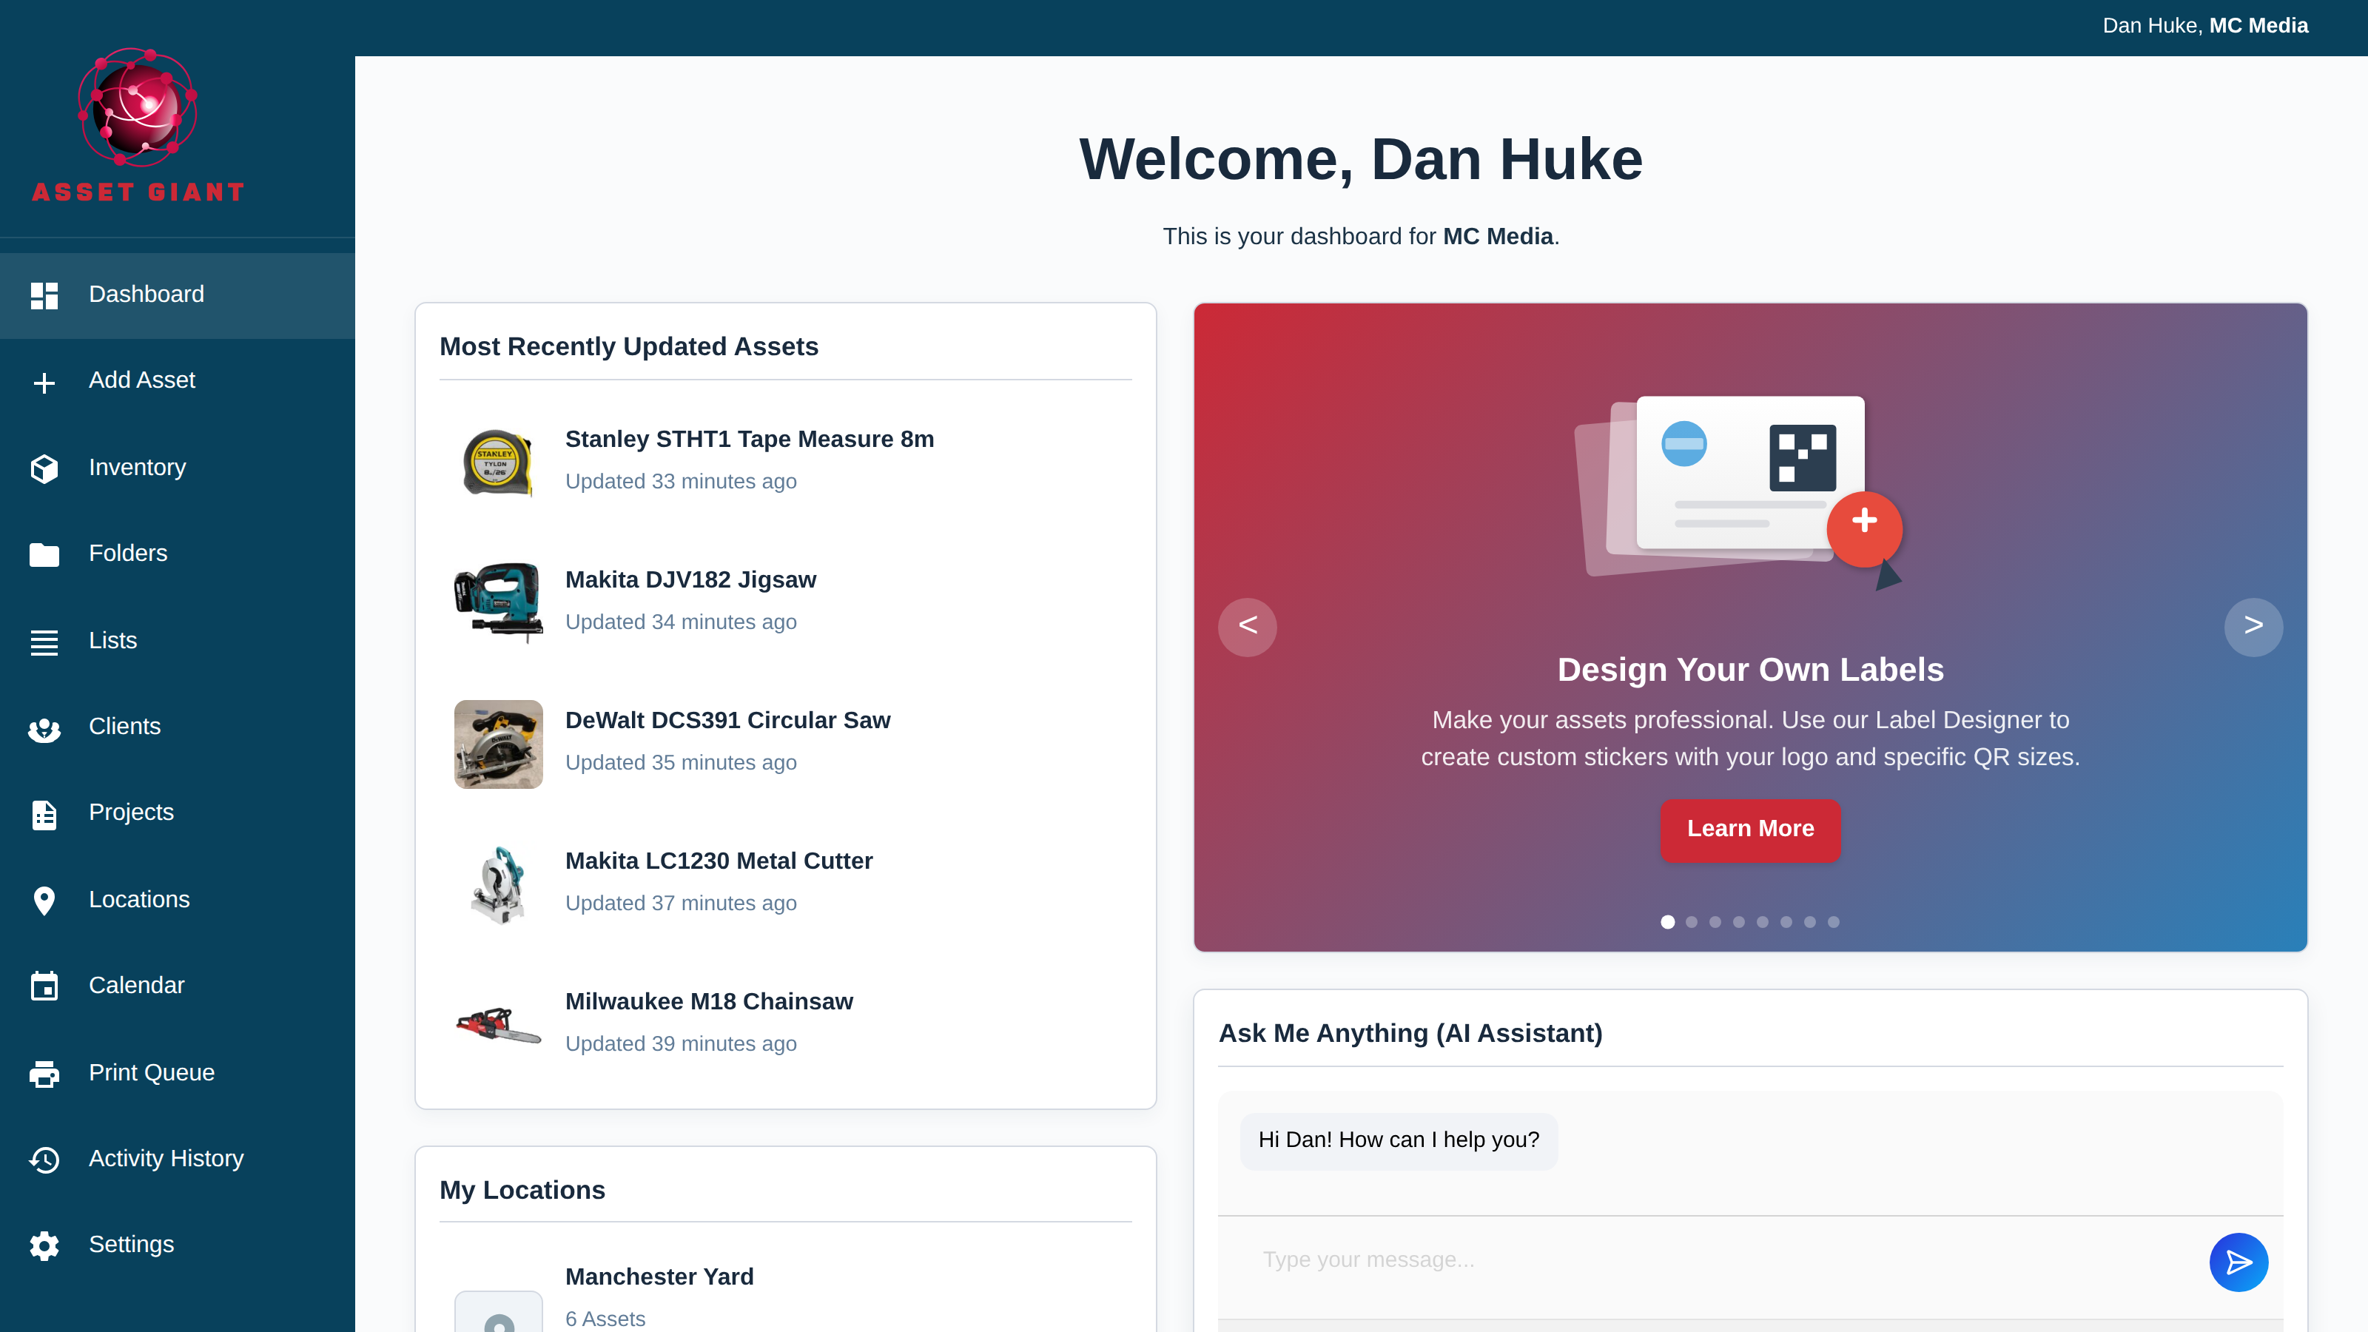Click the Activity History clock icon

(x=44, y=1159)
